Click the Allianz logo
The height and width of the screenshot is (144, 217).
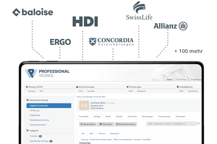[171, 26]
